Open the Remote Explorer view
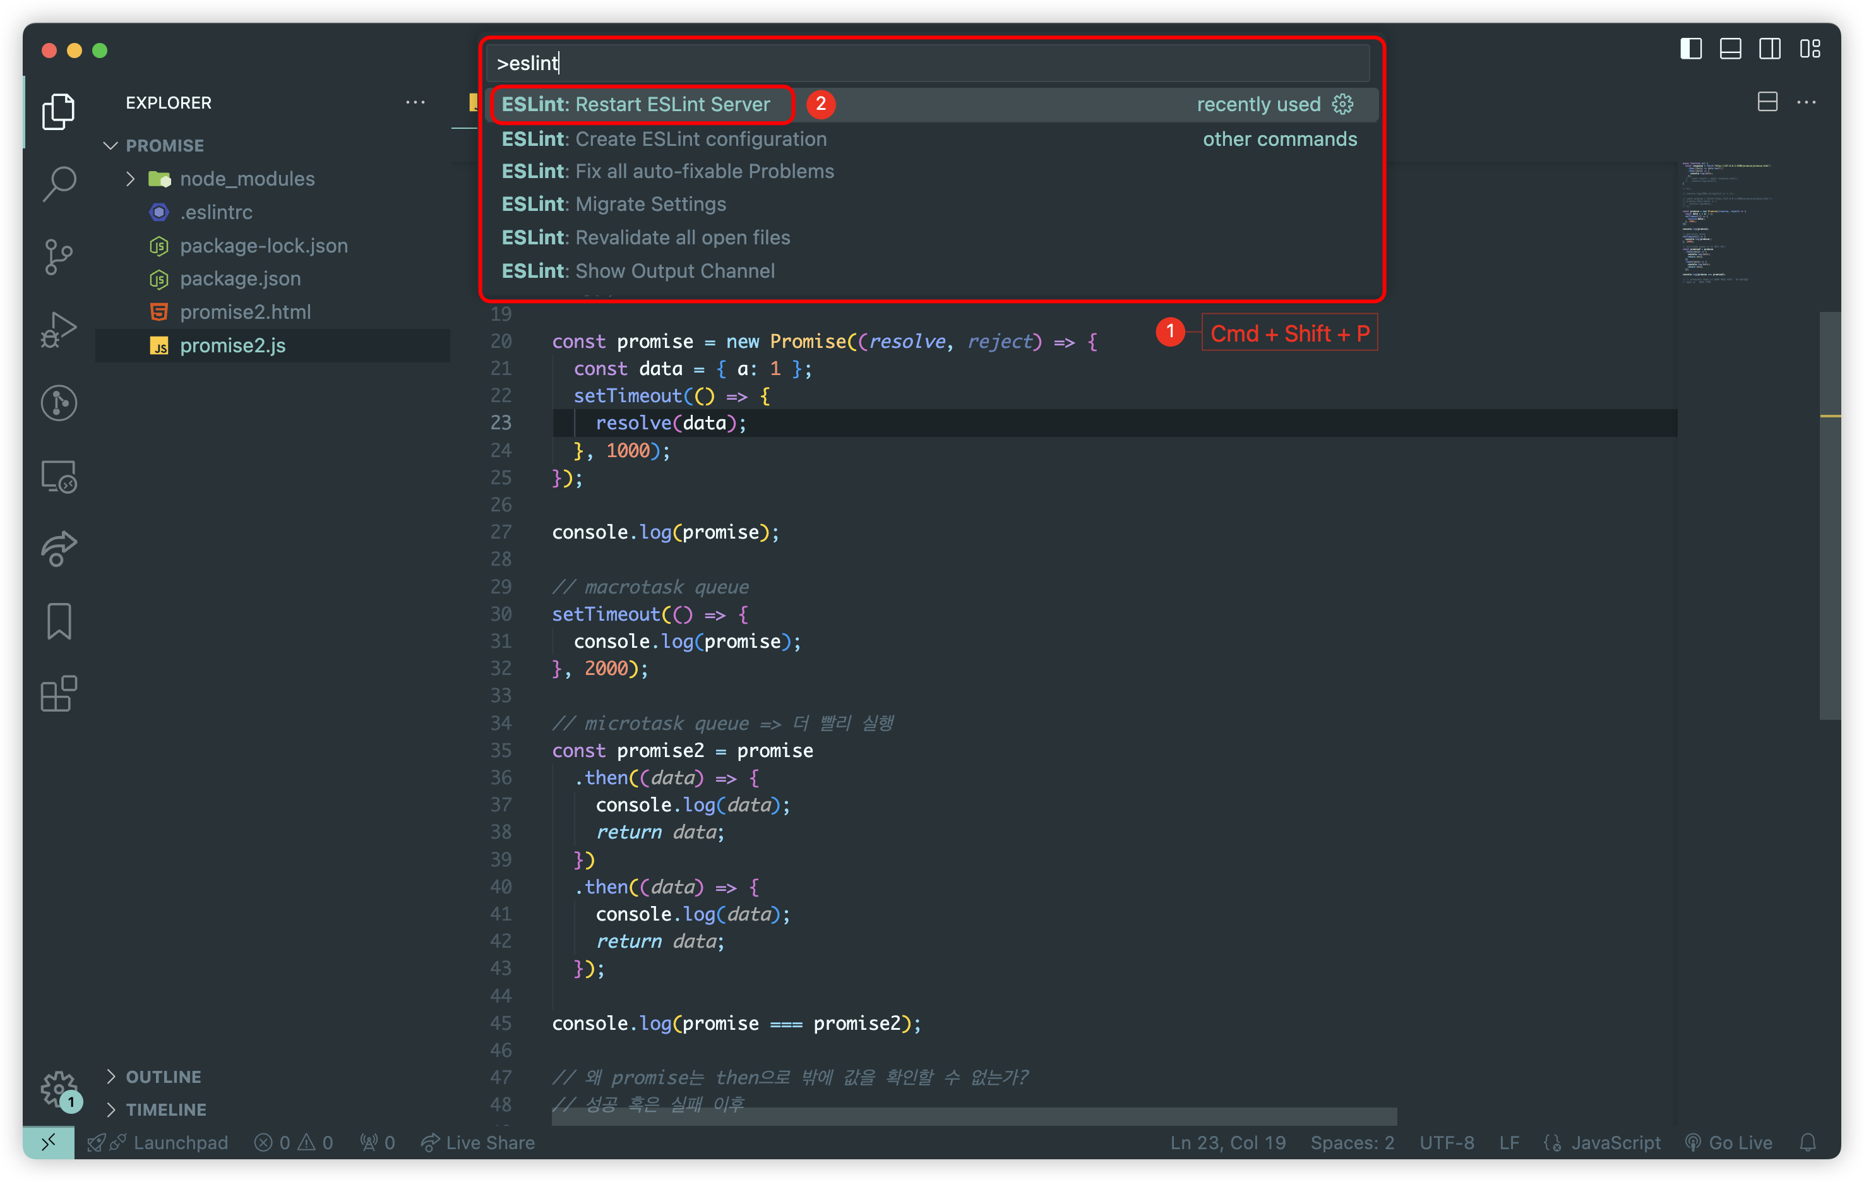 click(59, 475)
